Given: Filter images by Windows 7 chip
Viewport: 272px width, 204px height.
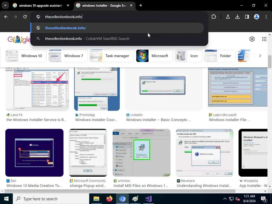Looking at the screenshot, I should [68, 56].
